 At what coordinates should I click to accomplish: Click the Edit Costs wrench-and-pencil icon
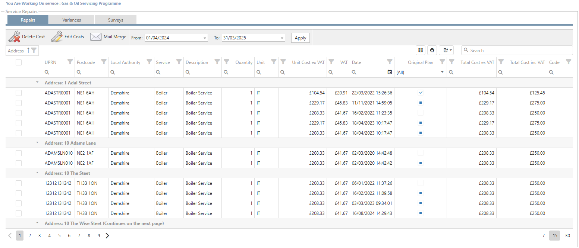[x=57, y=37]
